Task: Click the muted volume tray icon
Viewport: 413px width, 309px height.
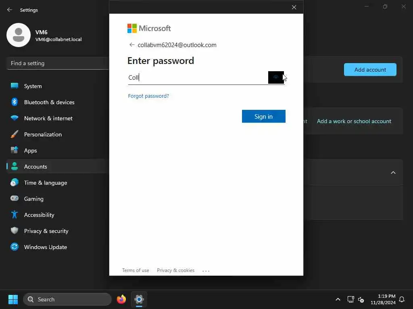Action: point(361,299)
